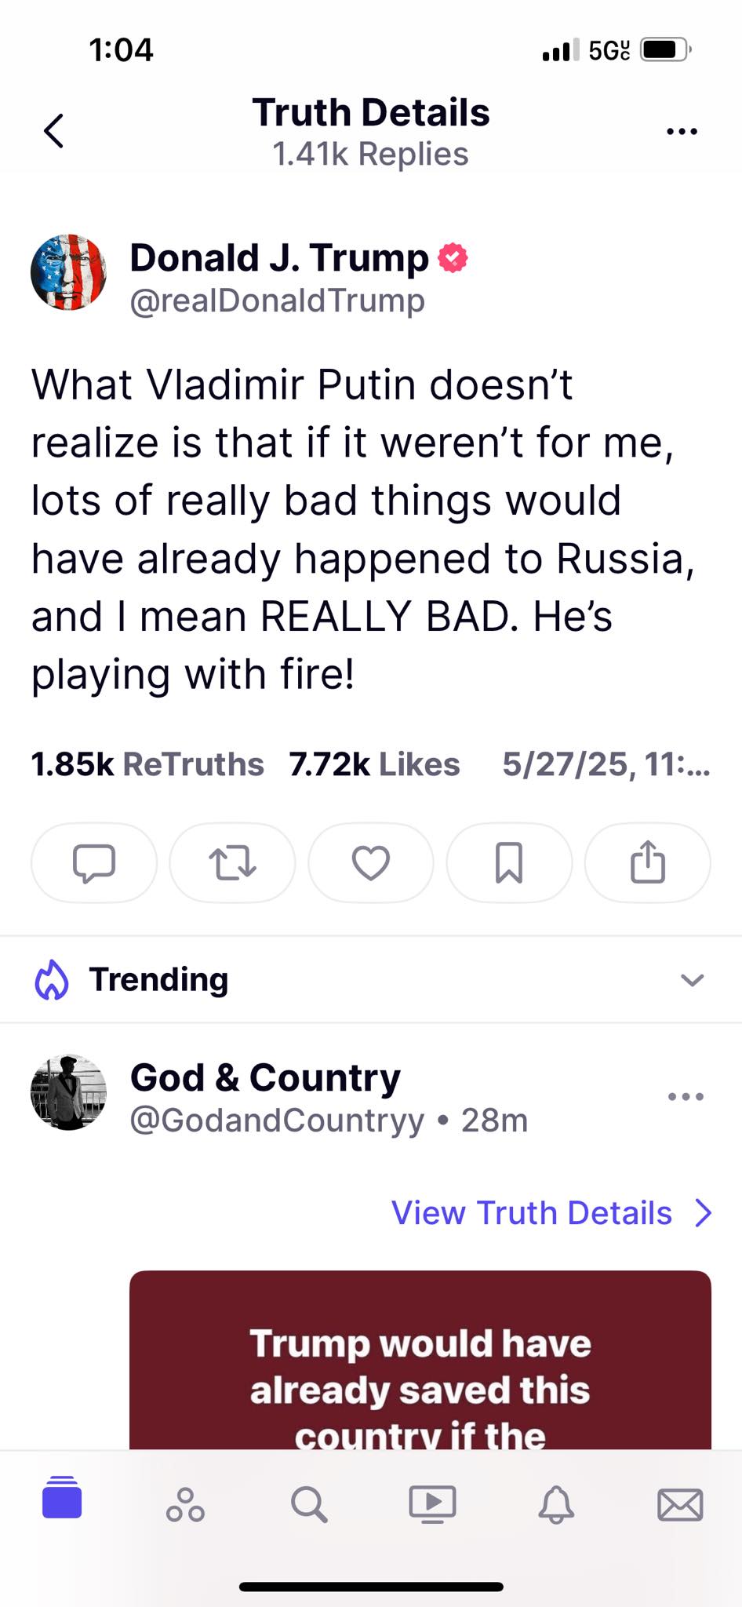742x1607 pixels.
Task: Open the three-dot menu in the header
Action: (x=682, y=132)
